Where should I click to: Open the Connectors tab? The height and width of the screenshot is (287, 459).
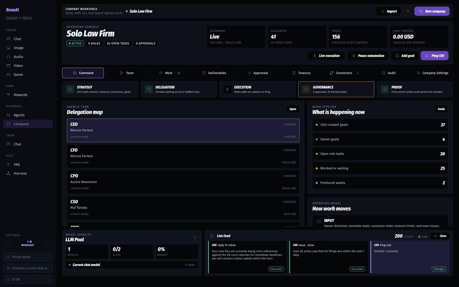[345, 73]
